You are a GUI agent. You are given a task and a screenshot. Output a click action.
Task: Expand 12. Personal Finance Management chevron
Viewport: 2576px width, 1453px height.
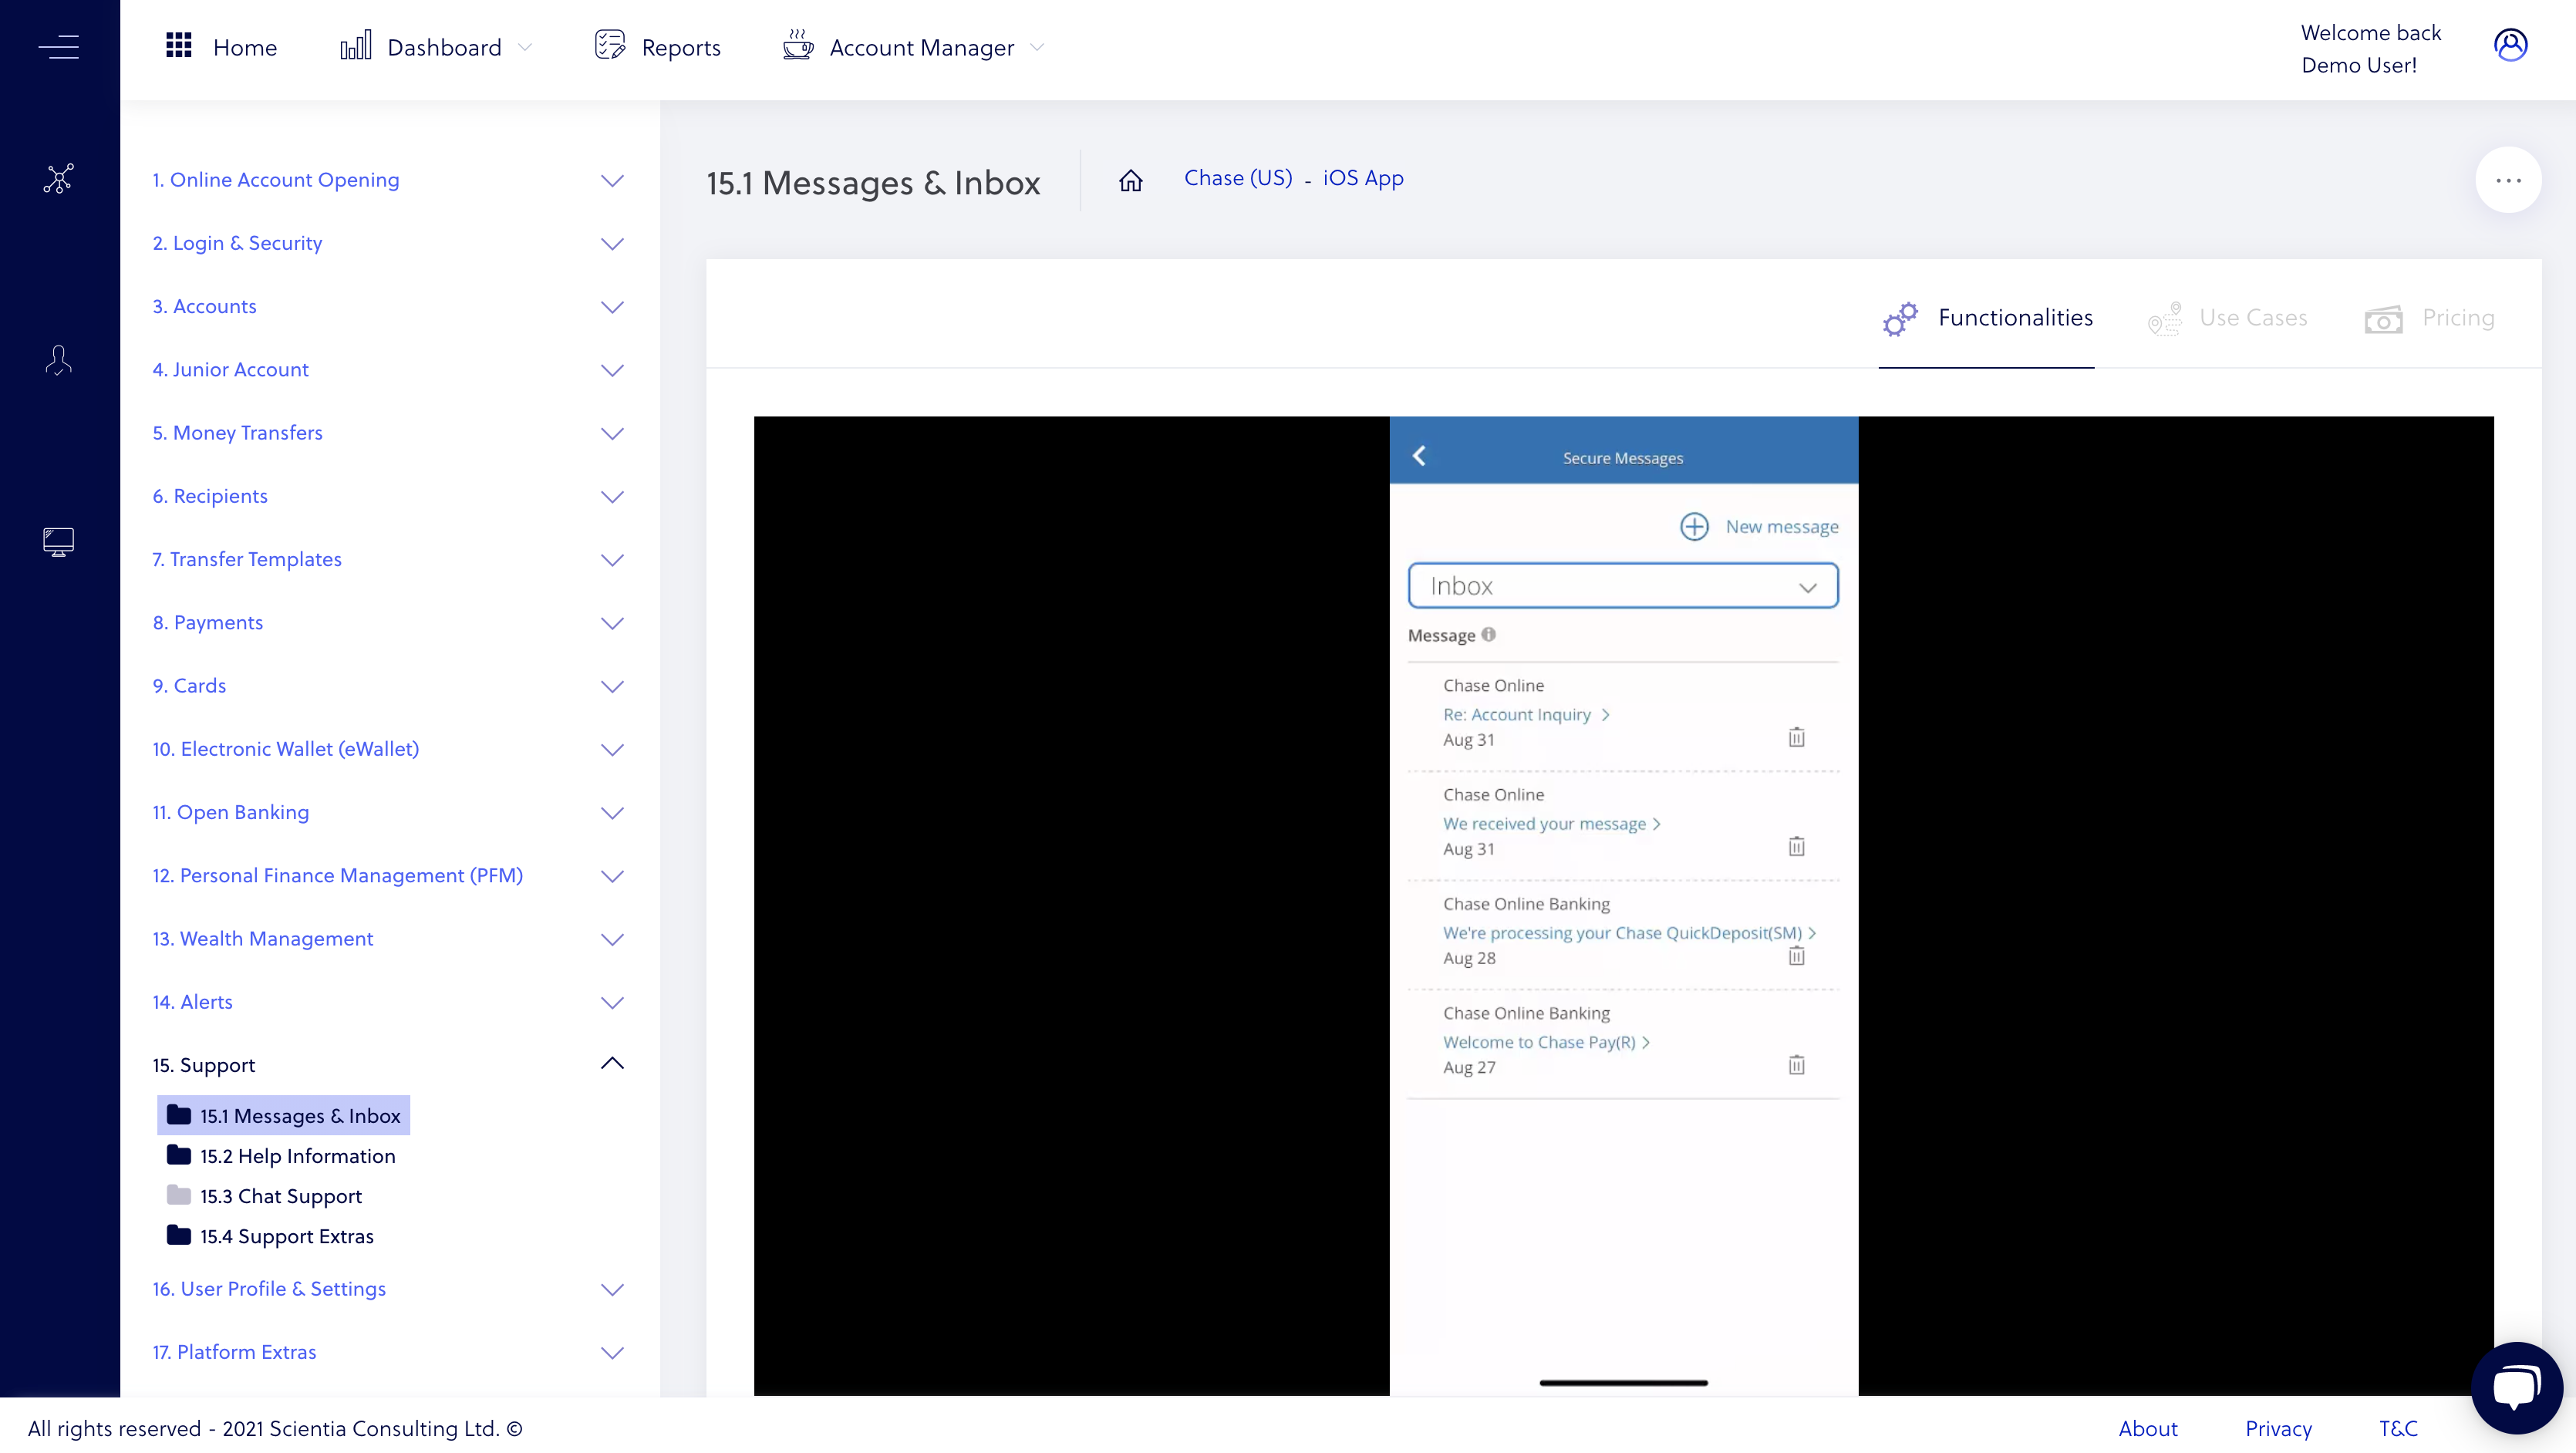(x=612, y=876)
